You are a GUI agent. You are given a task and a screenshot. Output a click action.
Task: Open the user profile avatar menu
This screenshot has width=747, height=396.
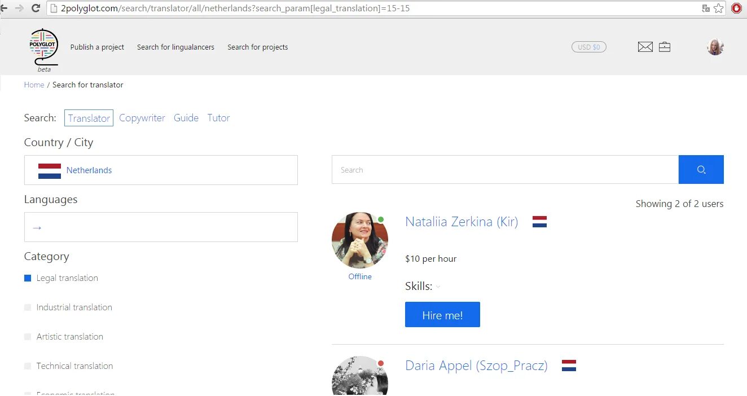click(x=715, y=47)
